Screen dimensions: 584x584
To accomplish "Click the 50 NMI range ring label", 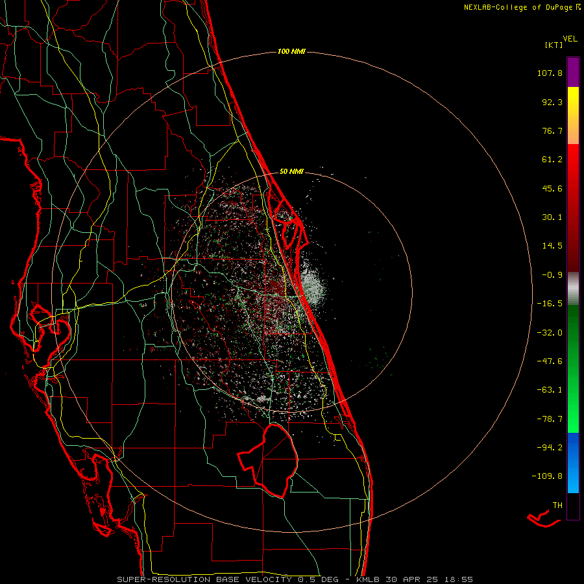I will [291, 171].
